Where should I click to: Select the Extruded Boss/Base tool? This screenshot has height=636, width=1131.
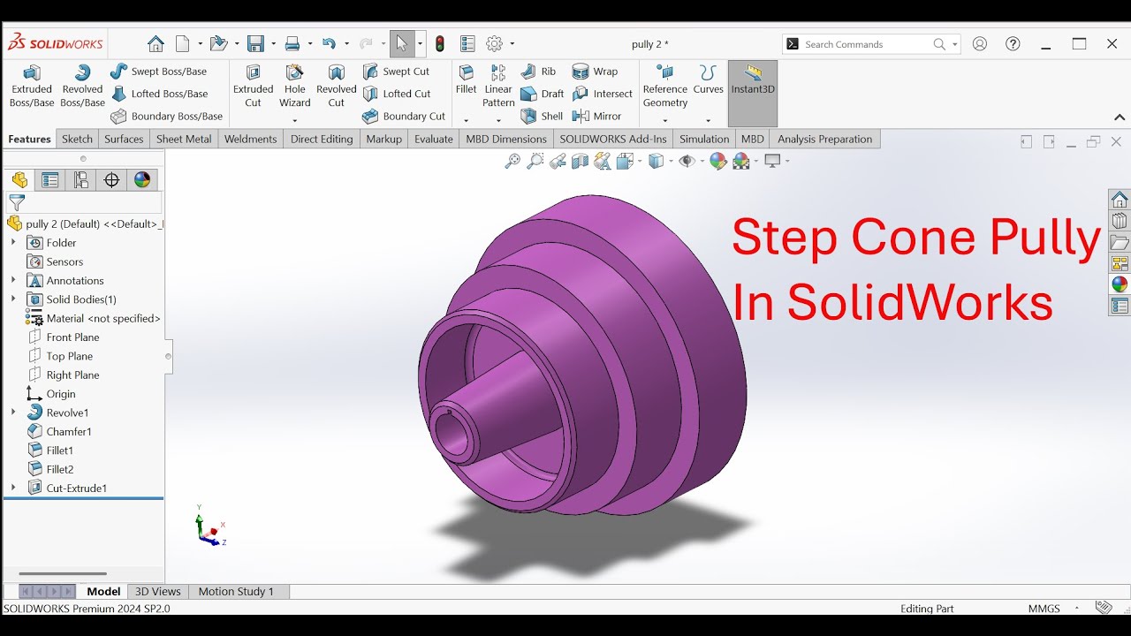(32, 87)
